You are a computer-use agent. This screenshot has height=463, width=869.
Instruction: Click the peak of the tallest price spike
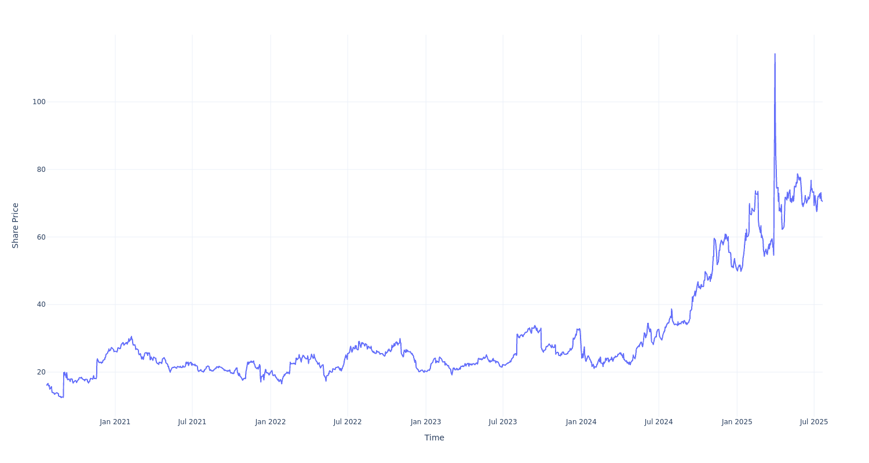(x=775, y=54)
